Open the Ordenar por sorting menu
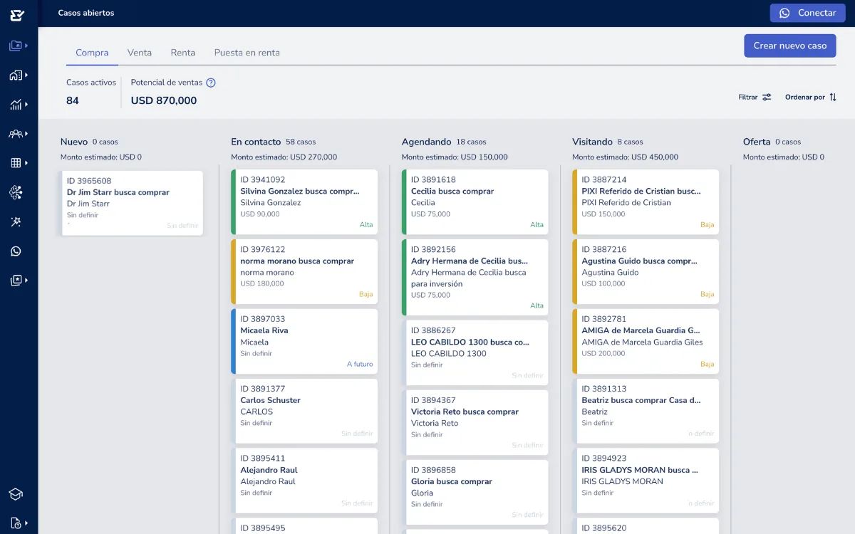Screen dimensions: 855x534 (x=811, y=97)
